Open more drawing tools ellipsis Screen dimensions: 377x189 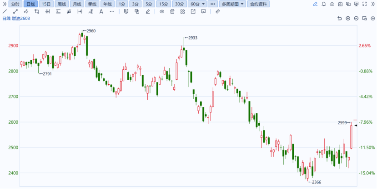pyautogui.click(x=112, y=11)
